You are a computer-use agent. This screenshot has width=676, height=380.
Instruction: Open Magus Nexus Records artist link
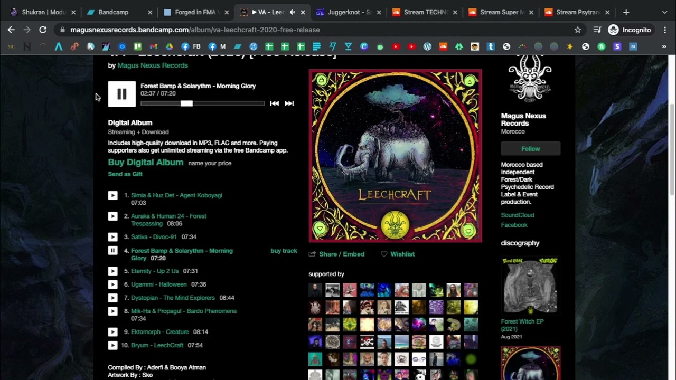(153, 65)
